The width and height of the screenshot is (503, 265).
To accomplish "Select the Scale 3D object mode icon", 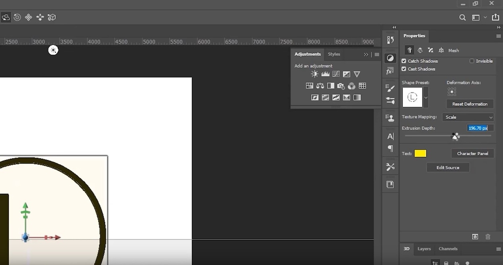I will (52, 18).
